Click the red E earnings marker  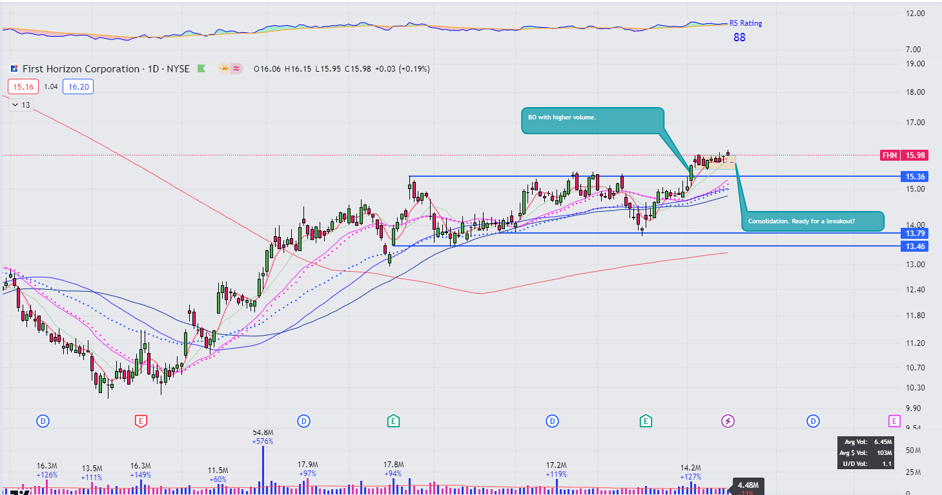[141, 421]
